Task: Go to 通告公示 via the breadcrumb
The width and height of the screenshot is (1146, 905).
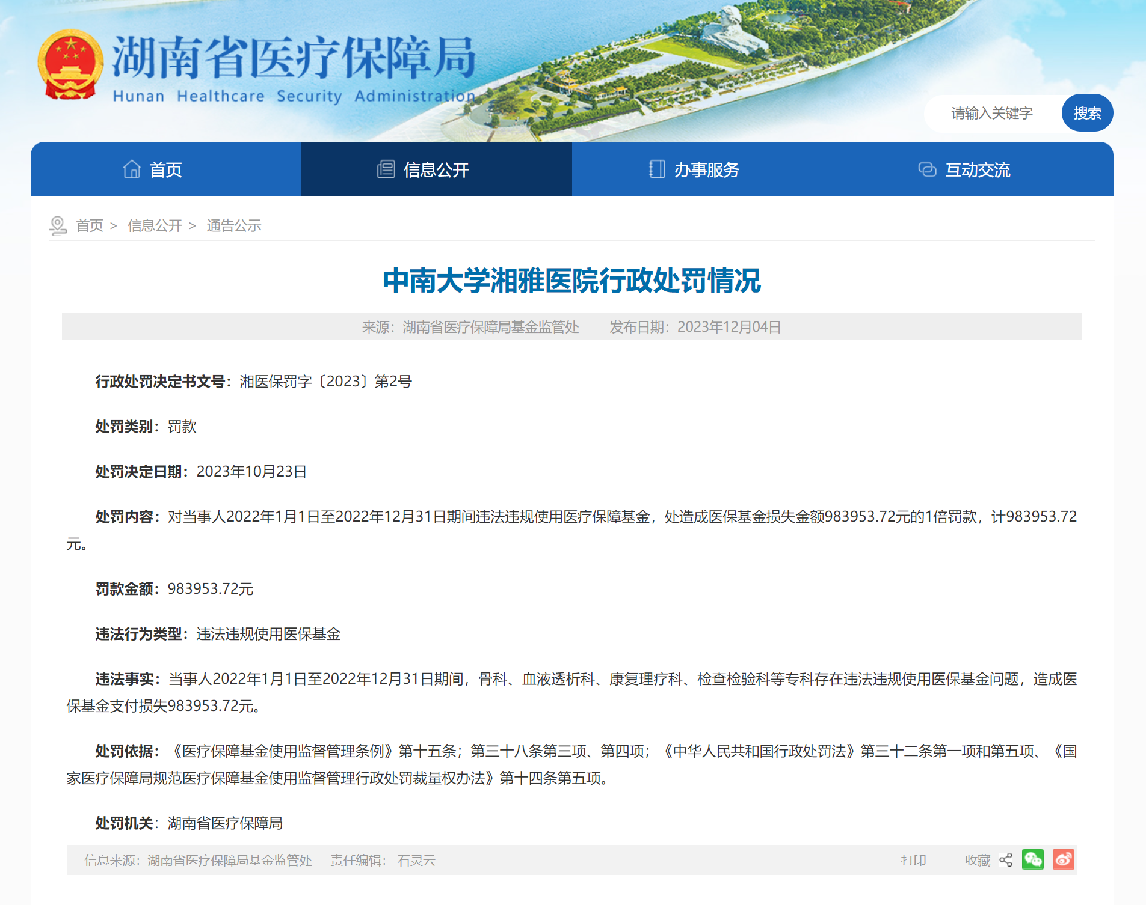Action: (x=234, y=225)
